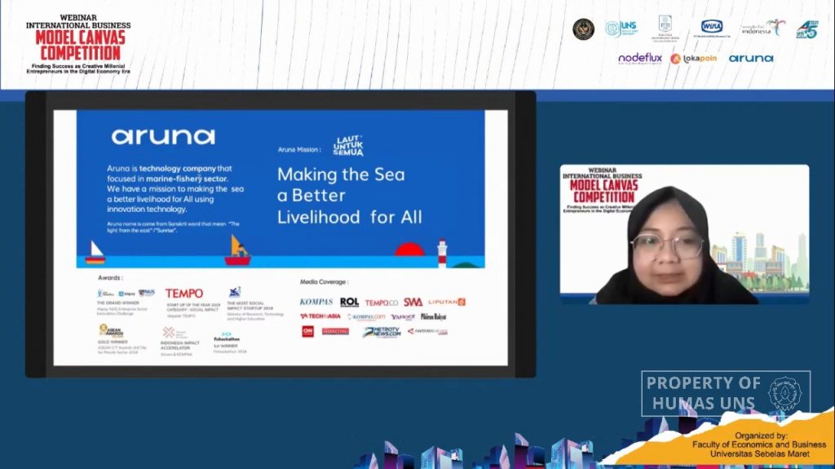Screen dimensions: 835x469
Task: Click the 45th anniversary logo in the header
Action: [807, 29]
